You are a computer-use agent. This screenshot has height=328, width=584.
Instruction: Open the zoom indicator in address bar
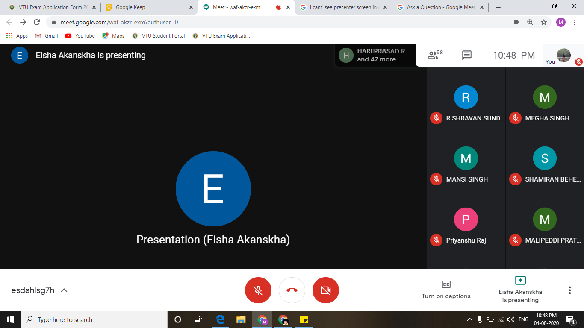pos(530,22)
